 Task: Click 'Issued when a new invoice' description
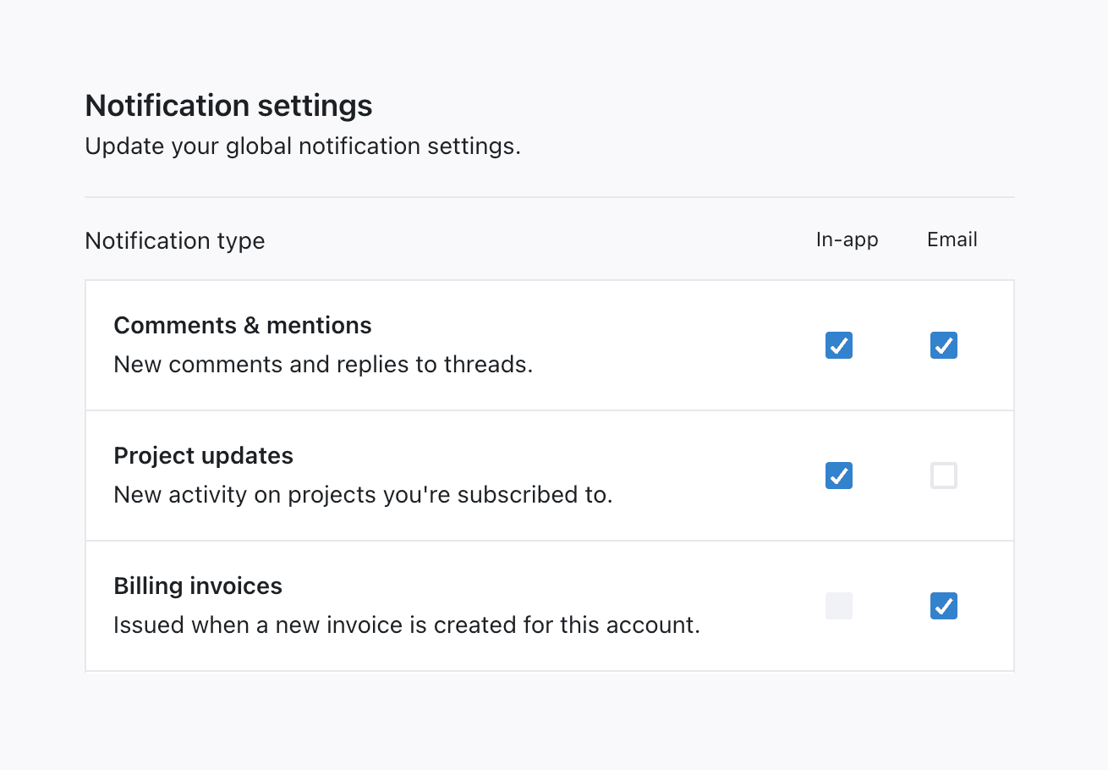click(x=407, y=625)
